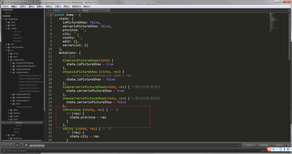Collapse the zhiqiwang root folder
Viewport: 292px width, 154px height.
[4, 19]
